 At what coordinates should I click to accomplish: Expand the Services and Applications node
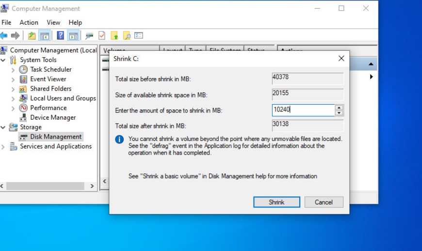[x=4, y=146]
